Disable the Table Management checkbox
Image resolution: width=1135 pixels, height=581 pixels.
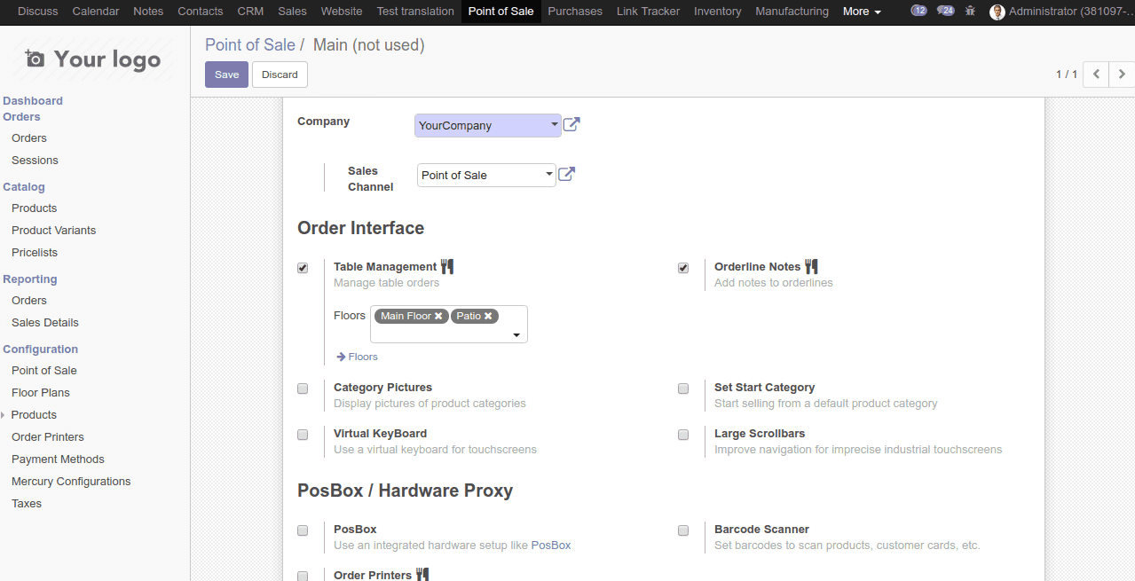tap(303, 267)
